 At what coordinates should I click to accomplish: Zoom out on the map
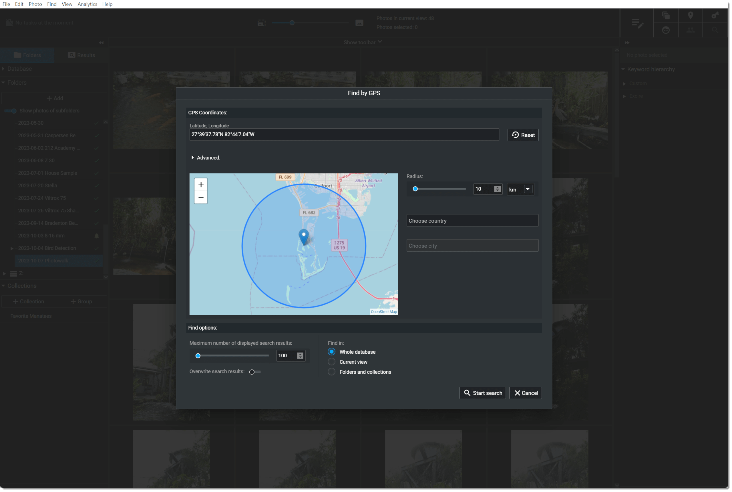(x=201, y=198)
